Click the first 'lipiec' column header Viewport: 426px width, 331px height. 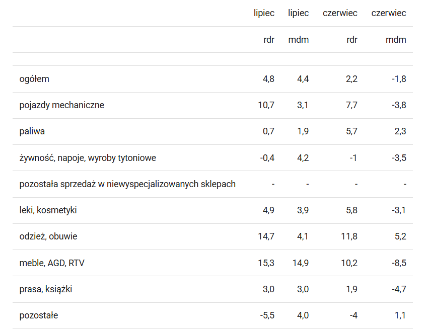pos(264,13)
